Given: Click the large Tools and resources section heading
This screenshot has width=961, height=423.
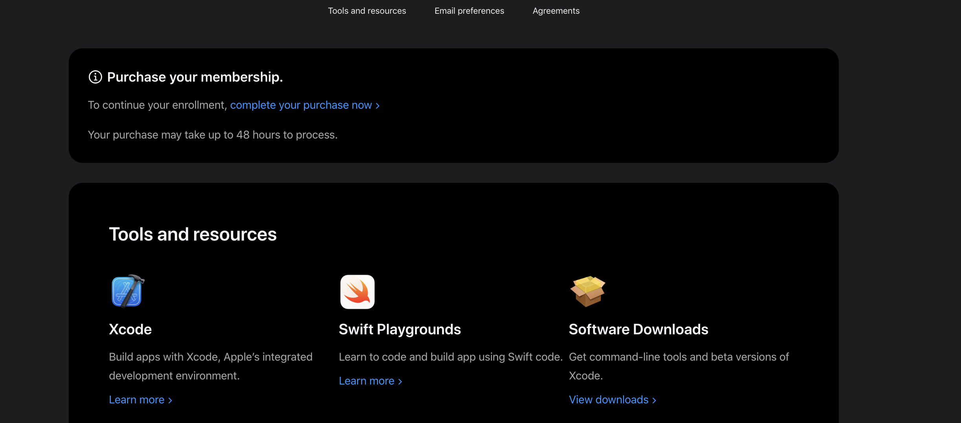Looking at the screenshot, I should click(x=193, y=234).
